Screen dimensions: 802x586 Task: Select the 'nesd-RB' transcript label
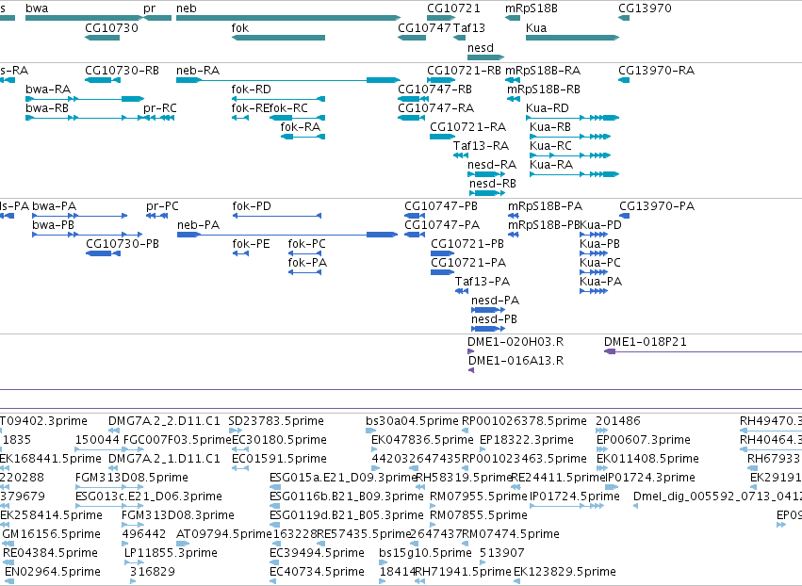[x=493, y=184]
